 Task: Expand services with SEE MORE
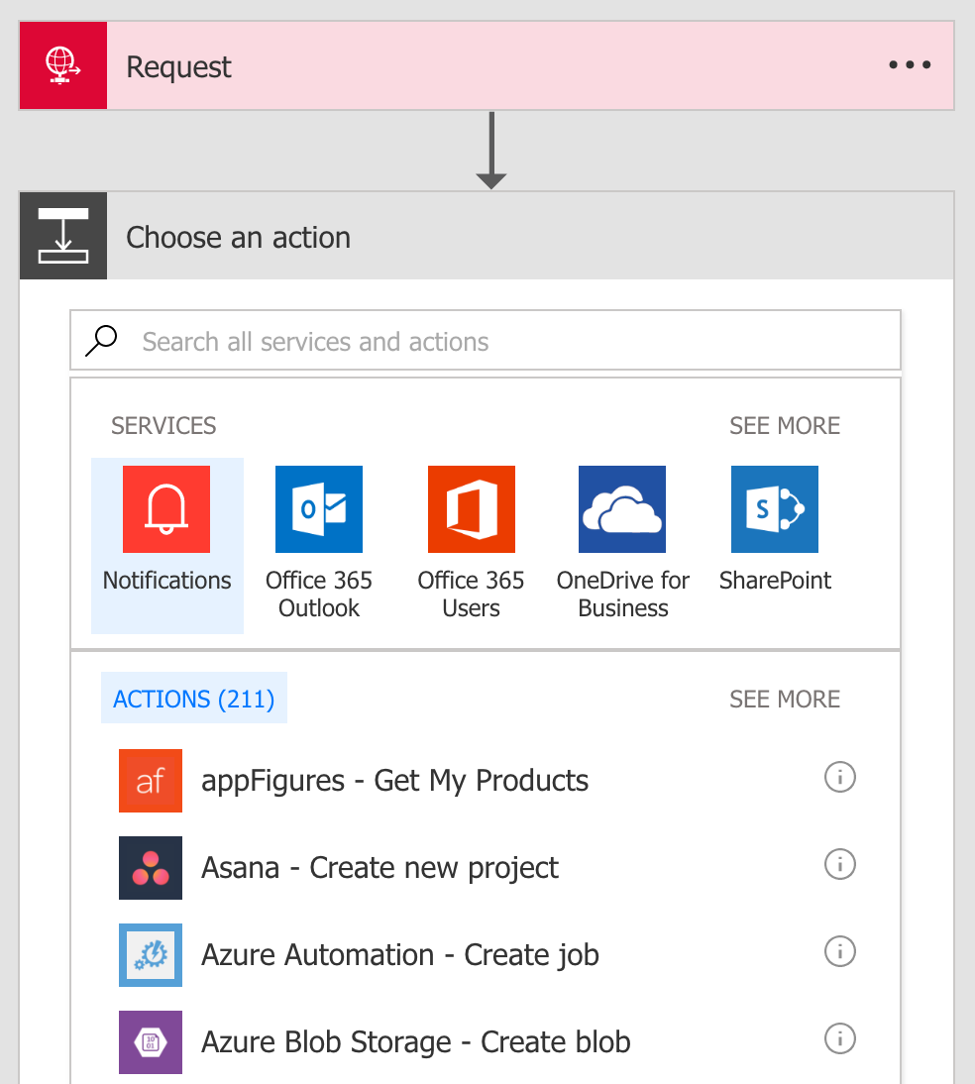click(x=784, y=425)
